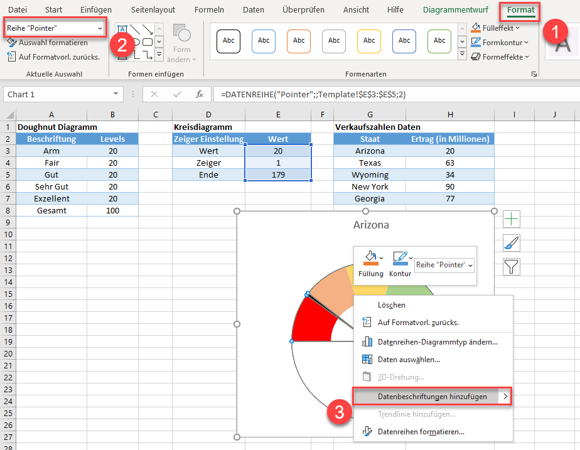Image resolution: width=580 pixels, height=450 pixels.
Task: Click Auf Formatvorl. zurücks. in the ribbon
Action: click(54, 57)
